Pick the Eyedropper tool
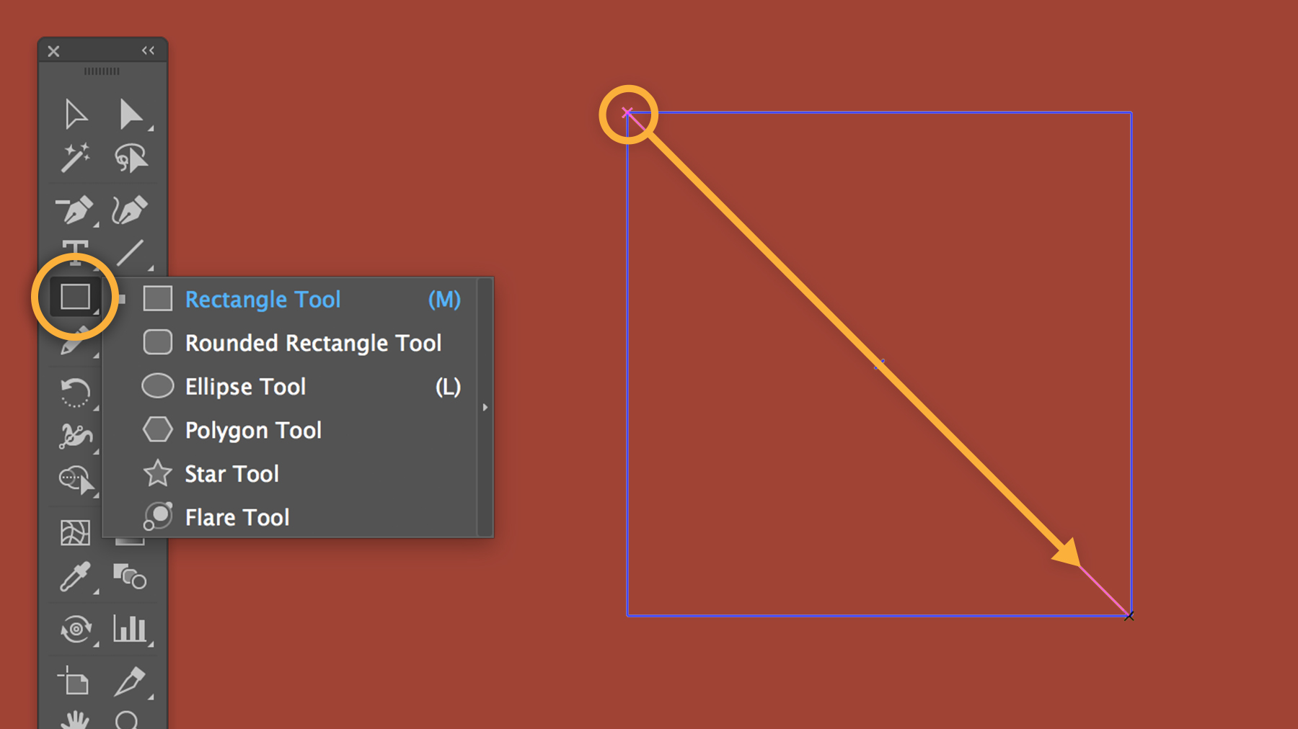The width and height of the screenshot is (1298, 729). click(75, 577)
